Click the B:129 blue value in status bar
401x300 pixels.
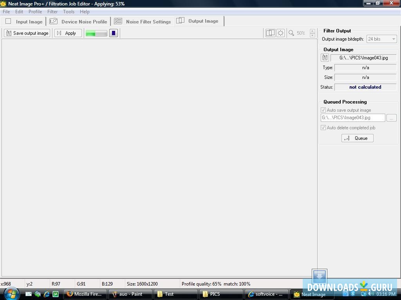107,284
